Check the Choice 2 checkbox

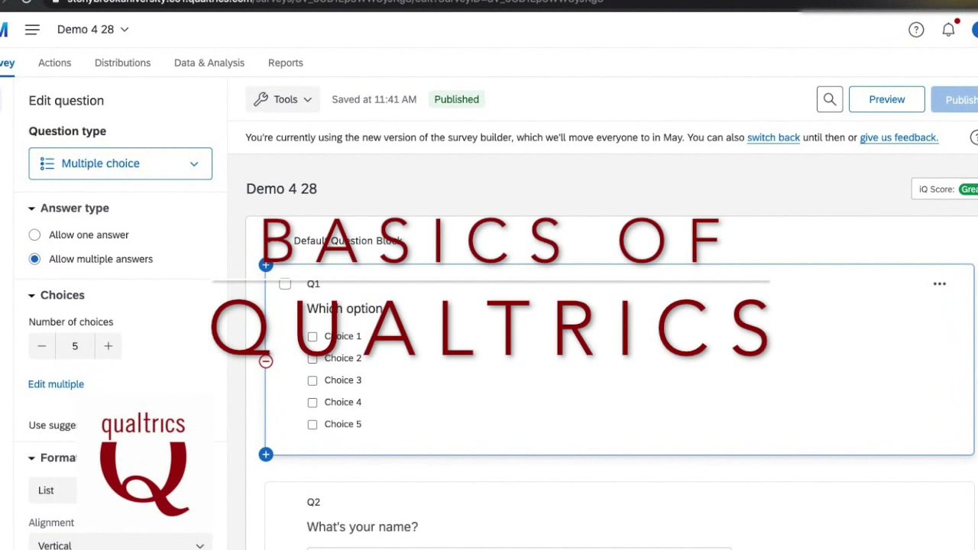click(313, 358)
